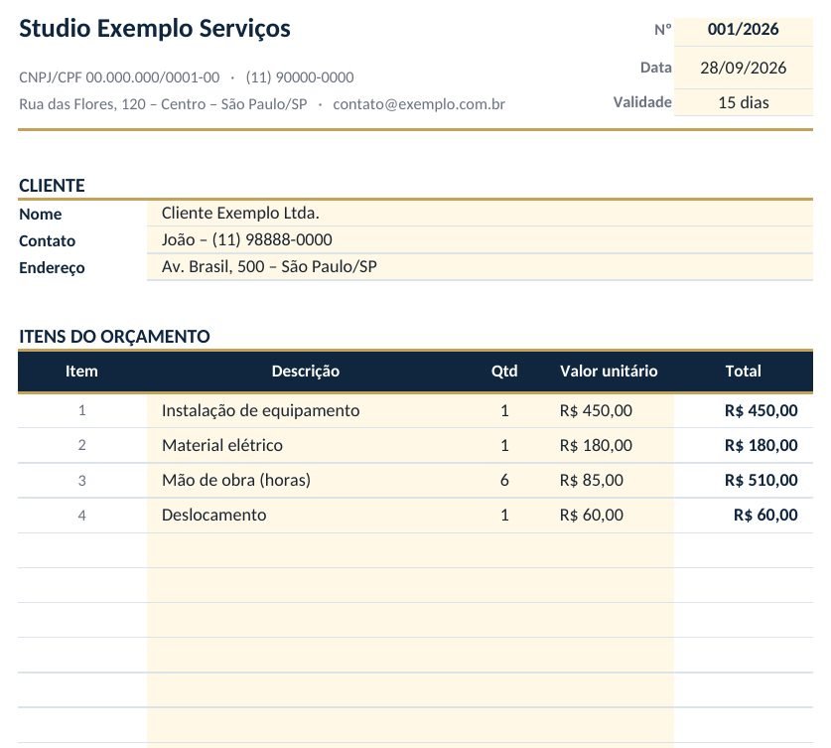
Task: Select item number 3 in the Item column
Action: [x=81, y=480]
